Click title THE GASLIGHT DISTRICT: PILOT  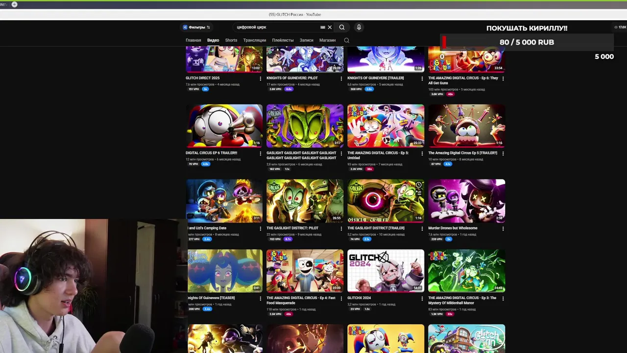(x=292, y=228)
